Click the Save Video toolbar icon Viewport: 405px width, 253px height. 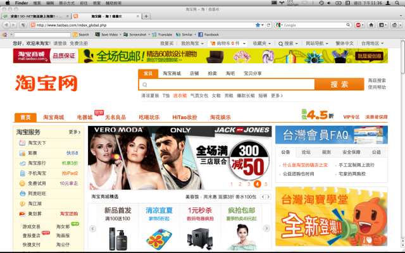pyautogui.click(x=97, y=34)
